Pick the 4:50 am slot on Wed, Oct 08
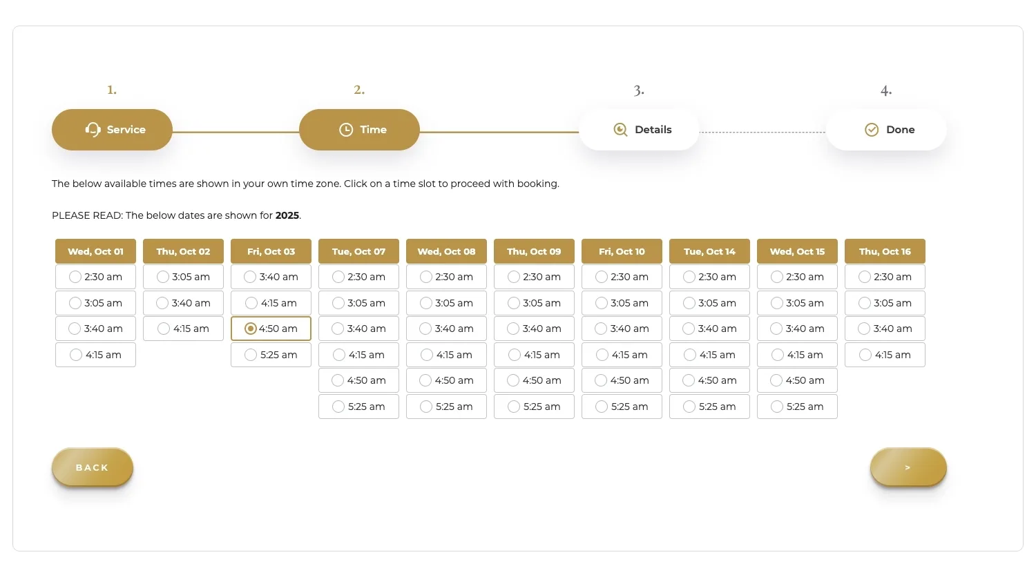Image resolution: width=1036 pixels, height=577 pixels. point(446,380)
